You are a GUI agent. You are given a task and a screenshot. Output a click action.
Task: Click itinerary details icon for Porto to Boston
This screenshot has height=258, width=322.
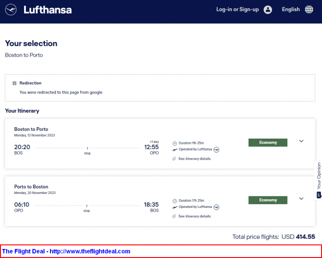tap(174, 216)
